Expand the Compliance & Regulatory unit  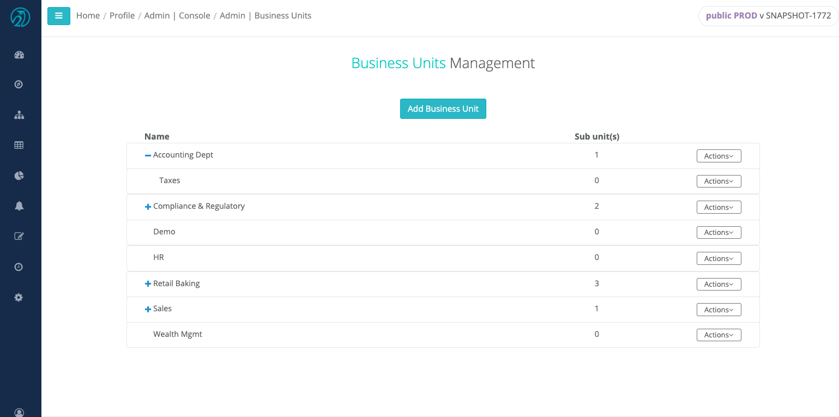148,207
